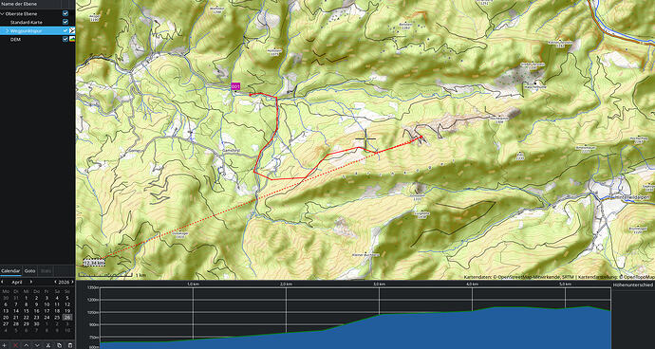This screenshot has height=349, width=655.
Task: Click the red X delete layer icon
Action: coord(15,345)
